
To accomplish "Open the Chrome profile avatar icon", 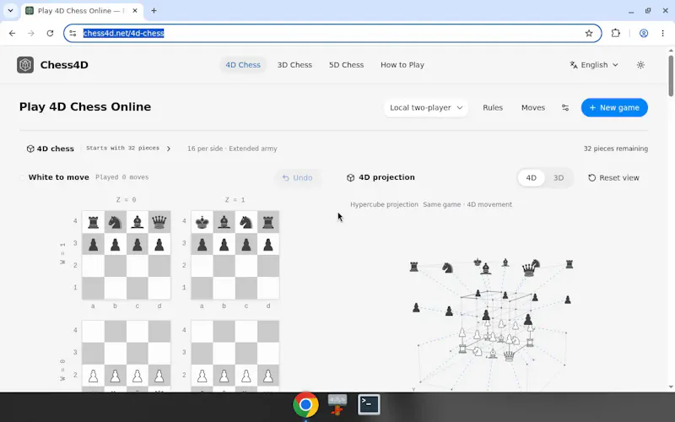I will 644,33.
